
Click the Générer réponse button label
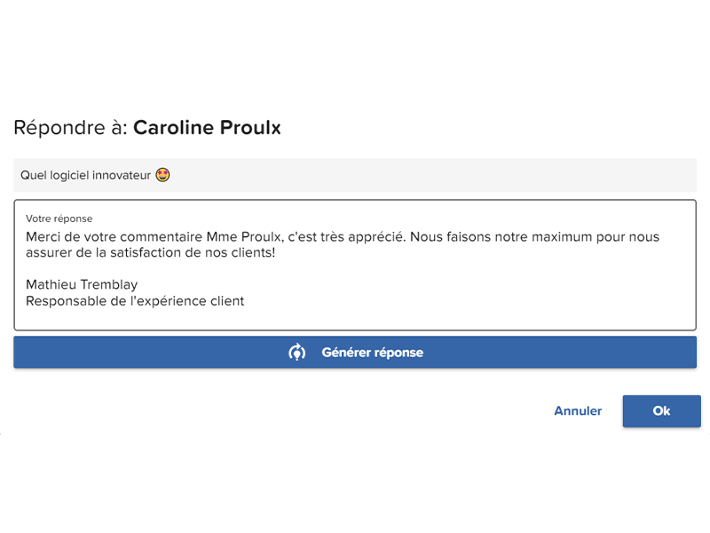coord(372,352)
